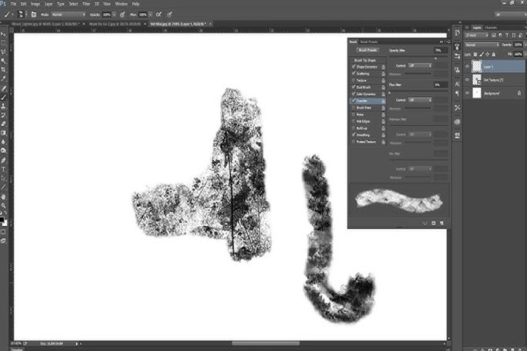This screenshot has width=527, height=351.
Task: Open the paragraph panel icon in collapsed dock
Action: tap(457, 94)
